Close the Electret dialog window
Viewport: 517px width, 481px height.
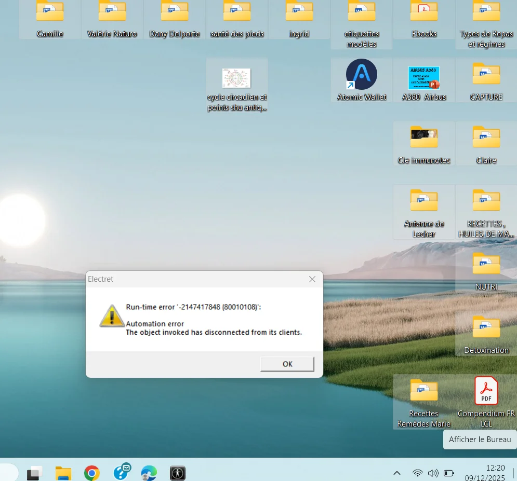pos(312,279)
